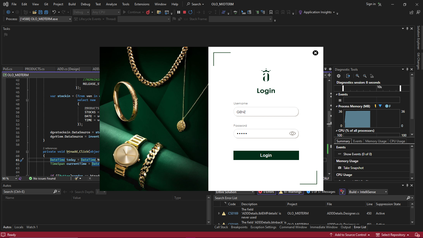Toggle the 61 Warnings filter
Image resolution: width=423 pixels, height=238 pixels.
(x=290, y=192)
